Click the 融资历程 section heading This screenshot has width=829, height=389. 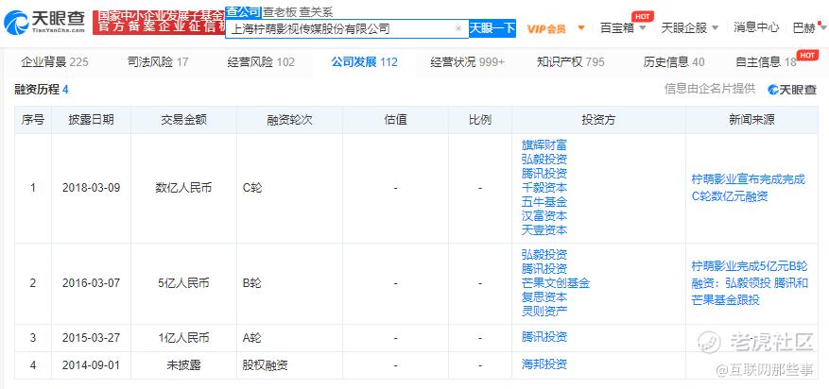42,90
